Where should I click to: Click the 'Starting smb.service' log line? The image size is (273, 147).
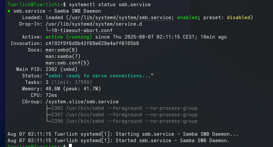(x=123, y=134)
